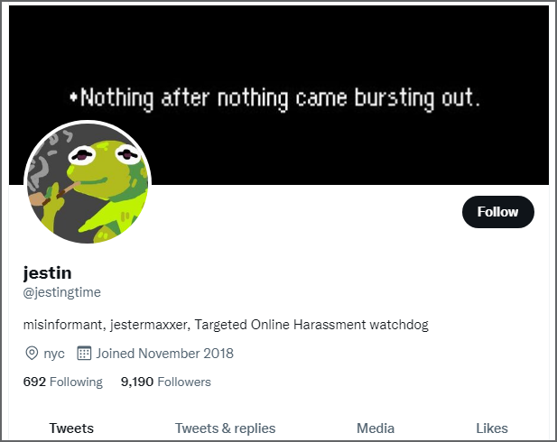Click jestermaxxer in the bio

[150, 325]
